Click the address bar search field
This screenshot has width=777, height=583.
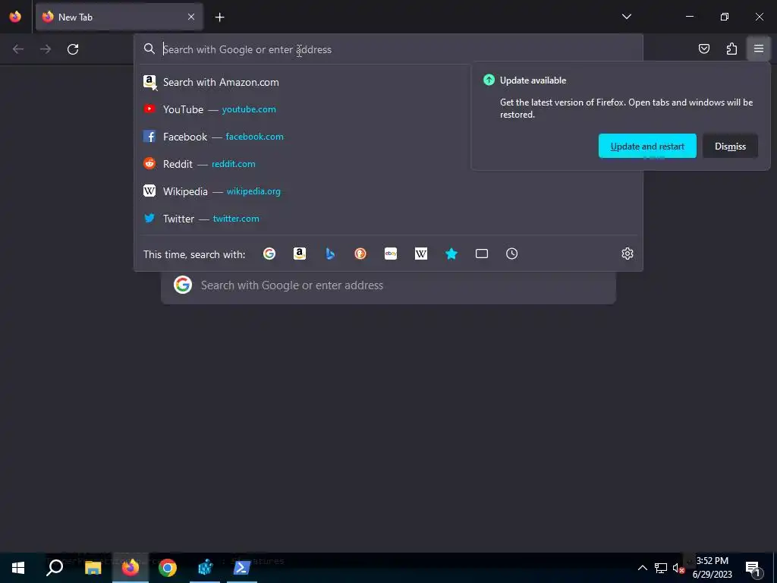pos(388,49)
